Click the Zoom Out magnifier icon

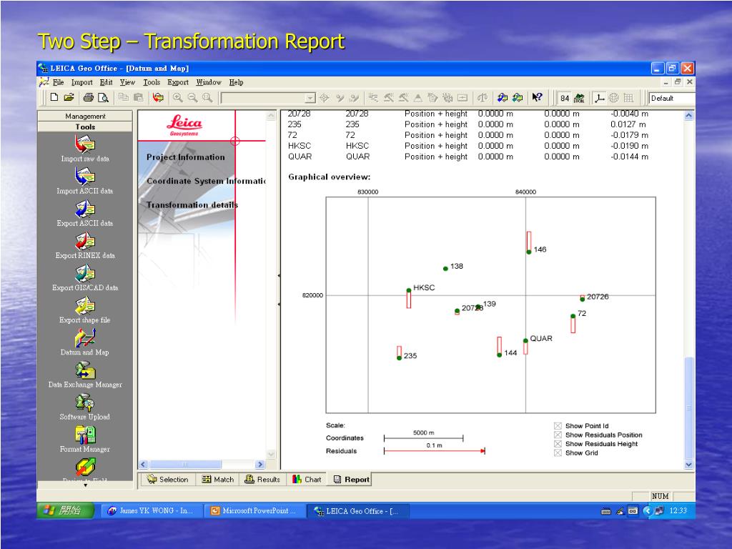click(192, 97)
